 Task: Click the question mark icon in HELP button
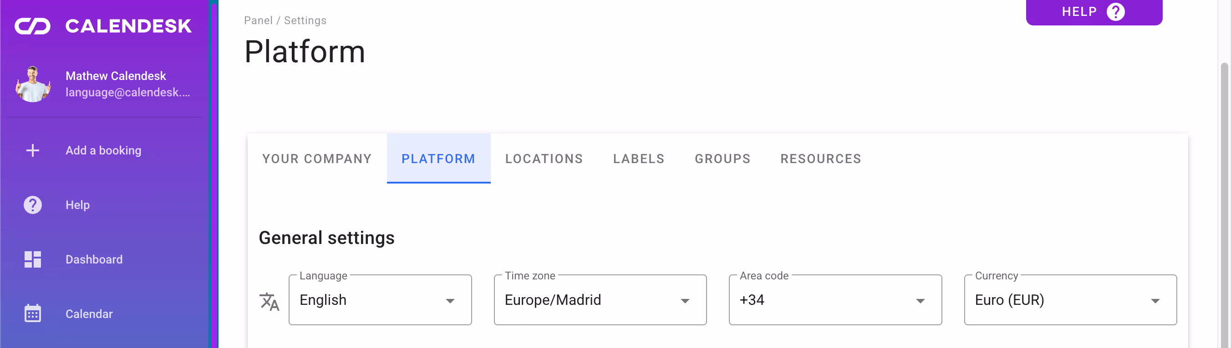[1116, 11]
